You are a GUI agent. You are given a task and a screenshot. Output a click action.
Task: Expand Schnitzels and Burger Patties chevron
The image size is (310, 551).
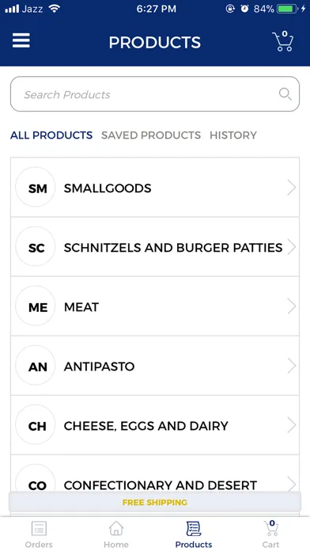[291, 247]
